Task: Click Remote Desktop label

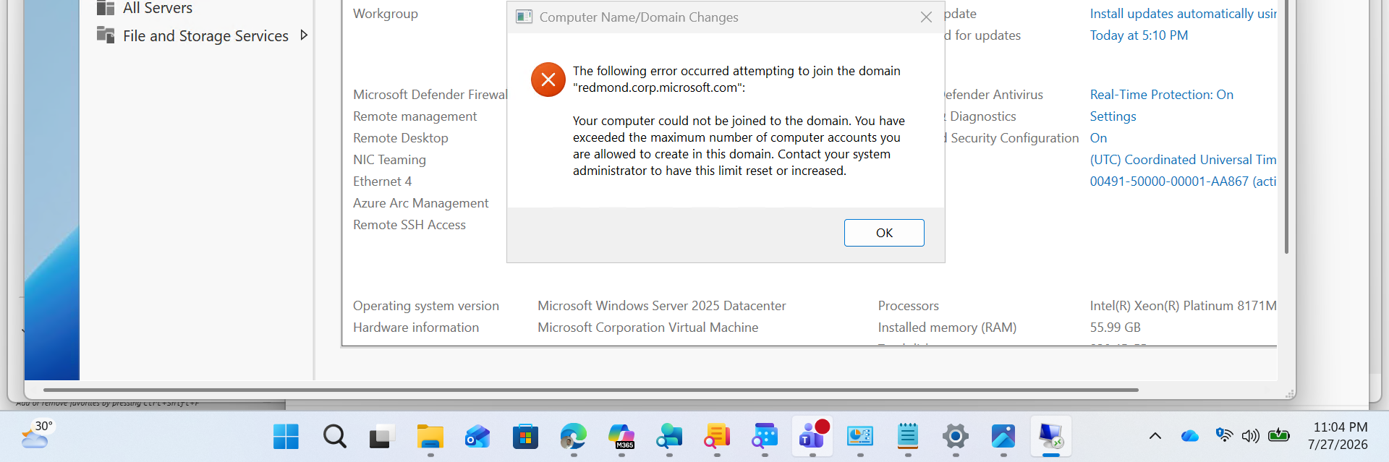Action: [401, 138]
